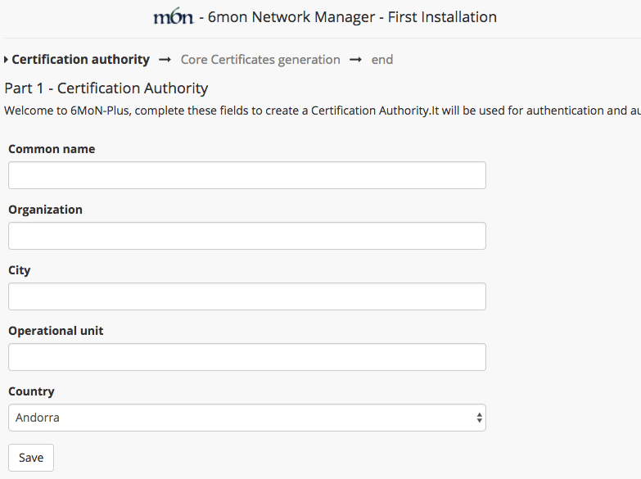Open the Country dropdown showing Andorra
This screenshot has height=479, width=641.
pyautogui.click(x=247, y=418)
